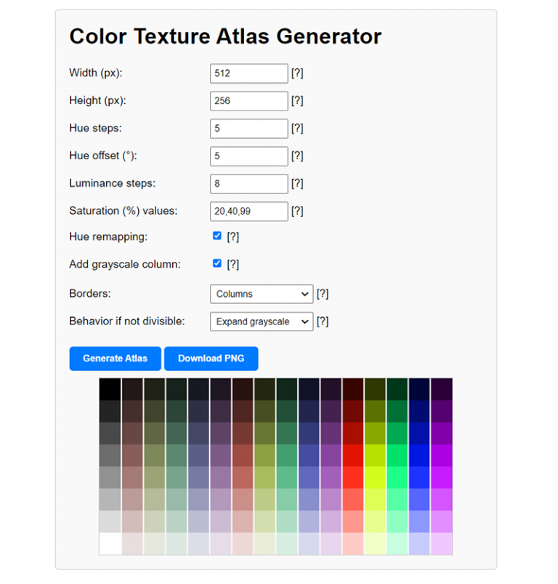
Task: Disable the Hue remapping checkbox
Action: [217, 235]
